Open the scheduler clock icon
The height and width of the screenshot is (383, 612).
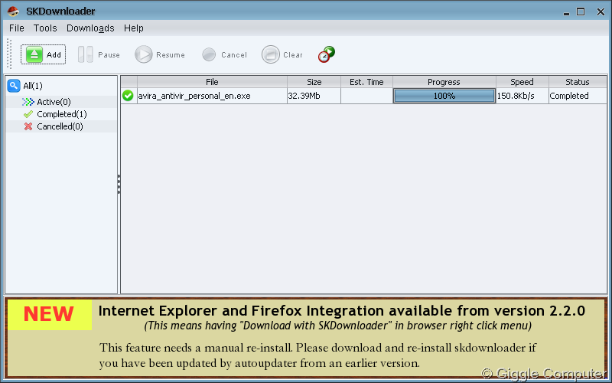pyautogui.click(x=327, y=54)
